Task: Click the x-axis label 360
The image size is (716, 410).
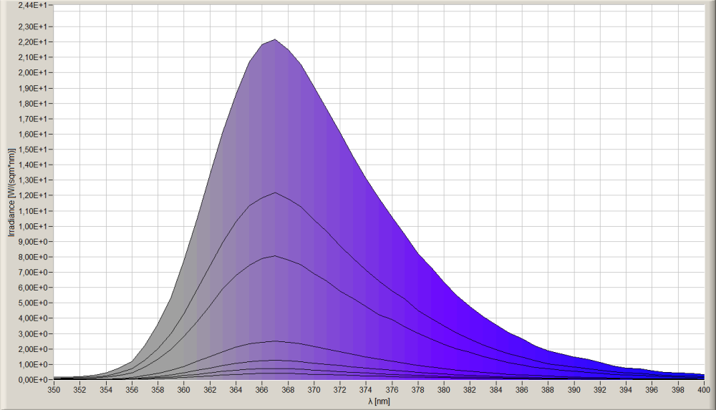Action: click(x=184, y=390)
